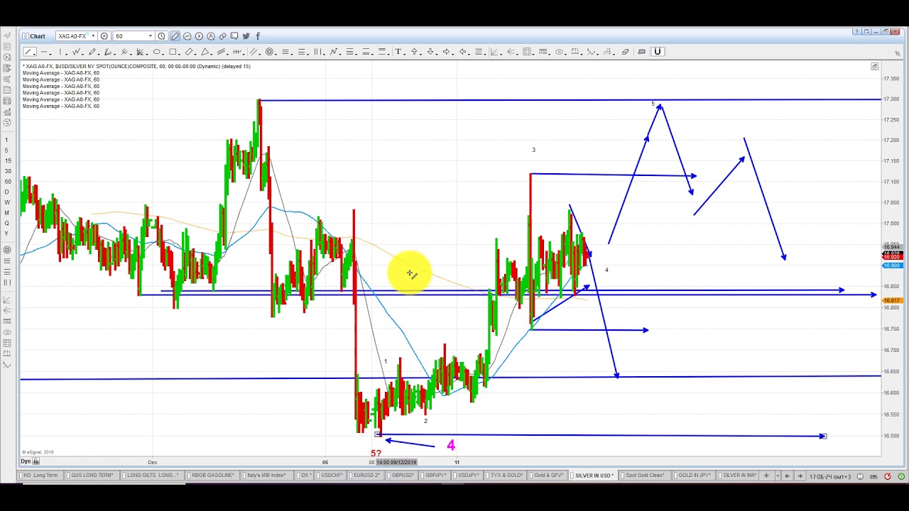Screen dimensions: 909x511
Task: Select the D interval in left sidebar
Action: [7, 192]
